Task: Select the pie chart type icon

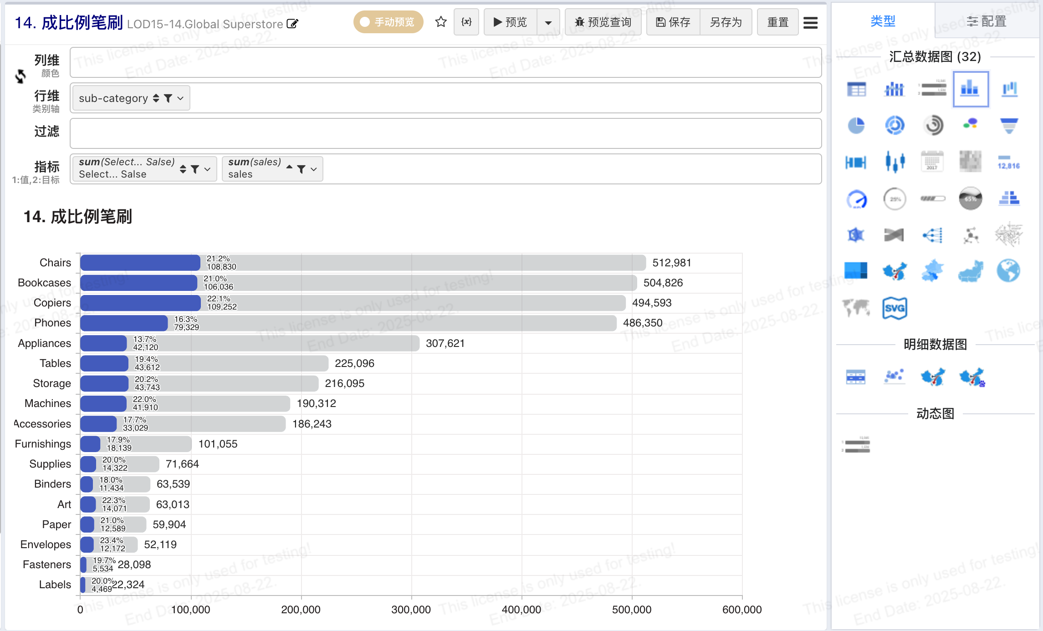Action: point(856,125)
